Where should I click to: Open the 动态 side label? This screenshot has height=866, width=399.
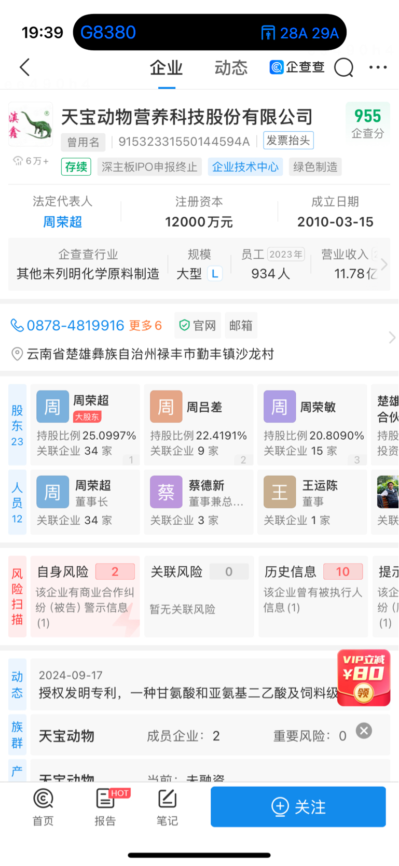[17, 685]
